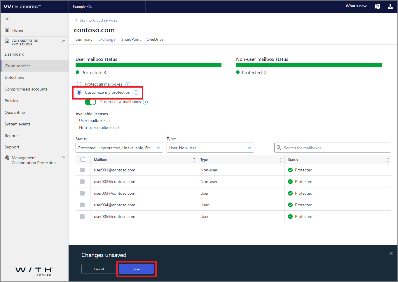Image resolution: width=398 pixels, height=282 pixels.
Task: Check the box for user005@contoso.com
Action: pyautogui.click(x=82, y=217)
